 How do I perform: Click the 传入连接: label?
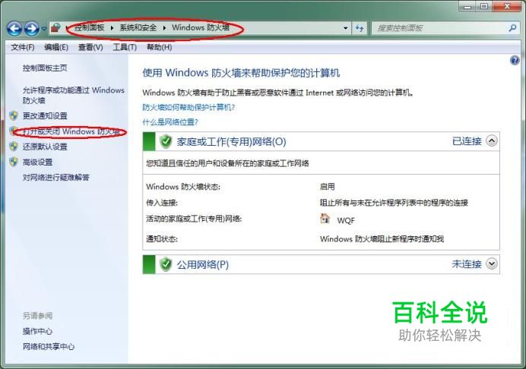162,203
